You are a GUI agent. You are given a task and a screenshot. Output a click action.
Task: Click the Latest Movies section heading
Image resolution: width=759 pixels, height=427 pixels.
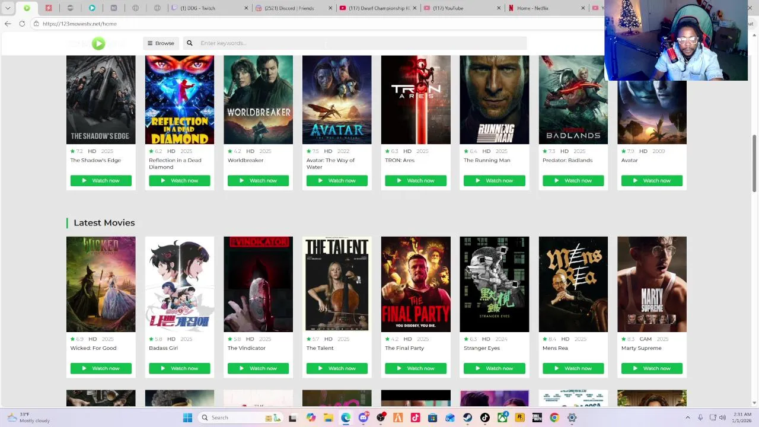104,222
